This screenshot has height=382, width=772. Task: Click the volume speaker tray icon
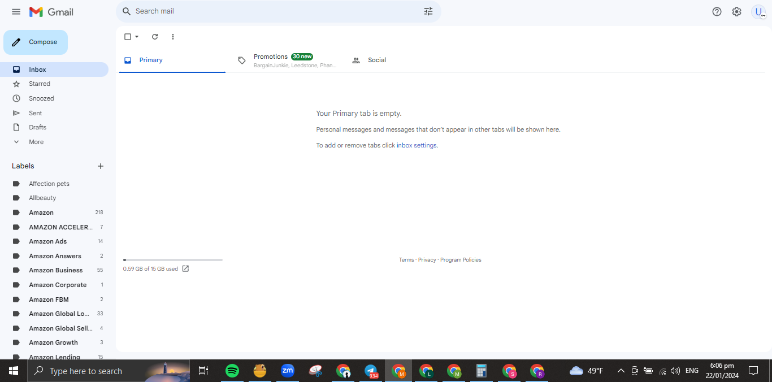coord(675,371)
